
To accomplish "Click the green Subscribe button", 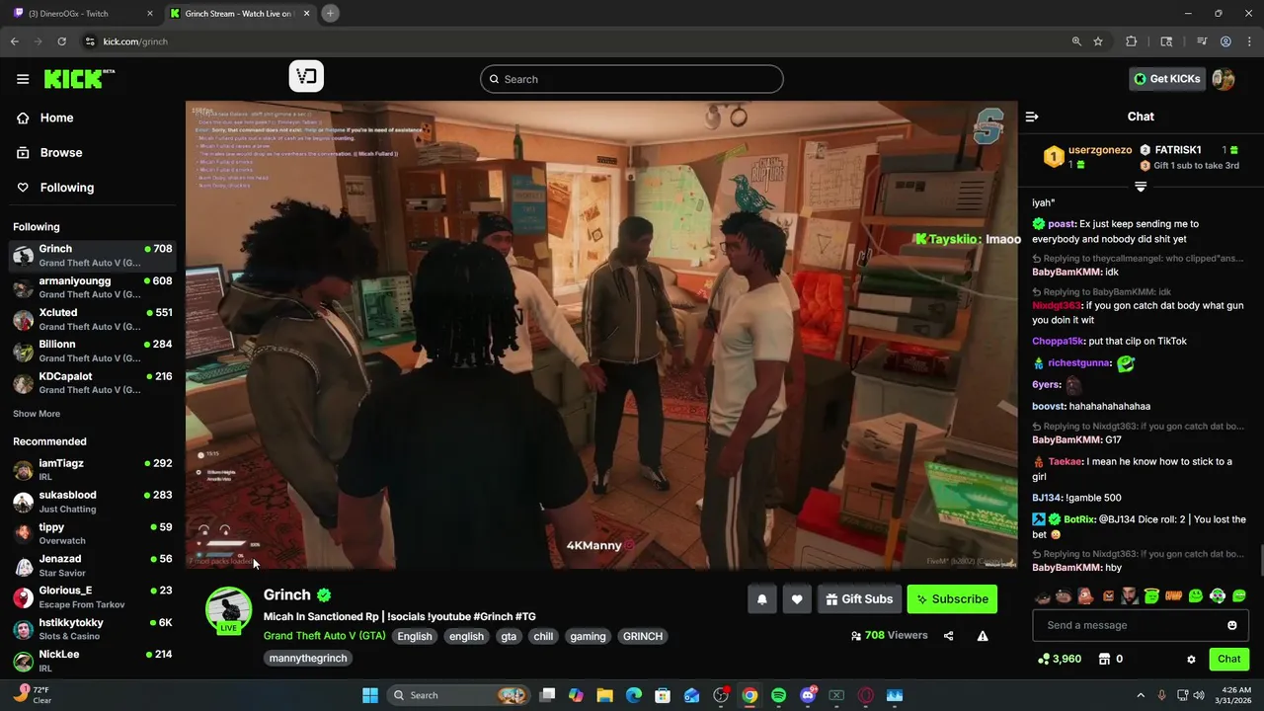I will pyautogui.click(x=952, y=599).
